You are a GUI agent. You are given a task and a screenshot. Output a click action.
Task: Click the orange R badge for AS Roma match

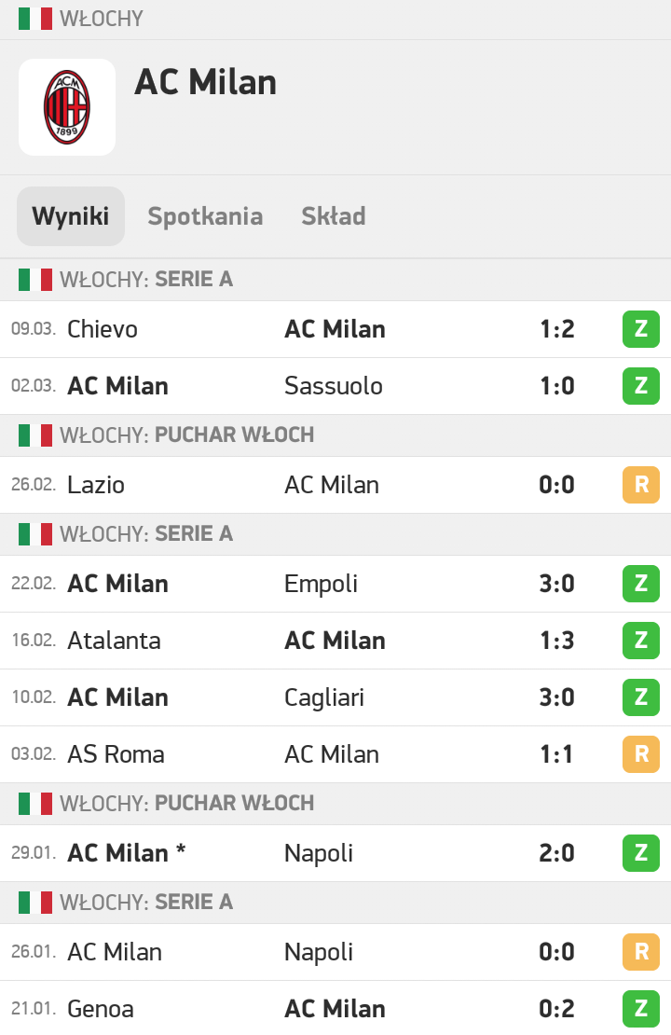(x=640, y=753)
